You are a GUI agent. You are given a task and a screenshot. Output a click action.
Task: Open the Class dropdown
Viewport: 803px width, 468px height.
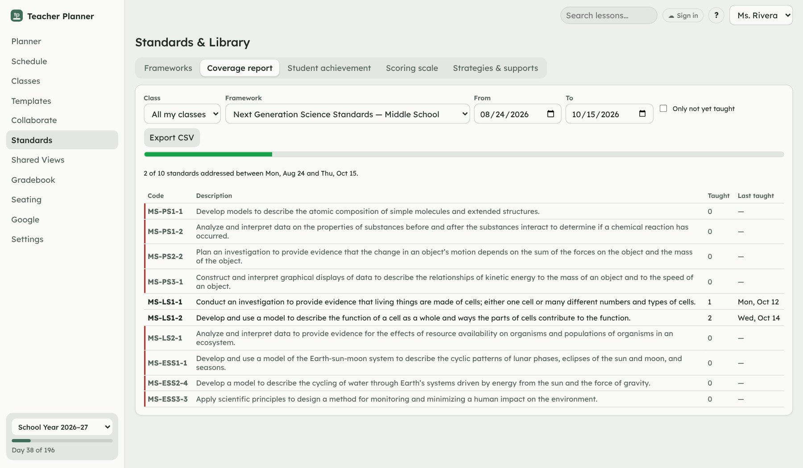(182, 114)
